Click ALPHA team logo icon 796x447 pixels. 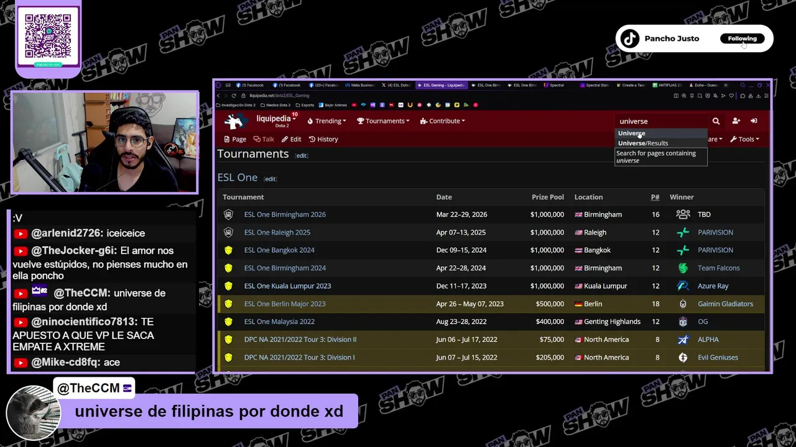pyautogui.click(x=683, y=340)
